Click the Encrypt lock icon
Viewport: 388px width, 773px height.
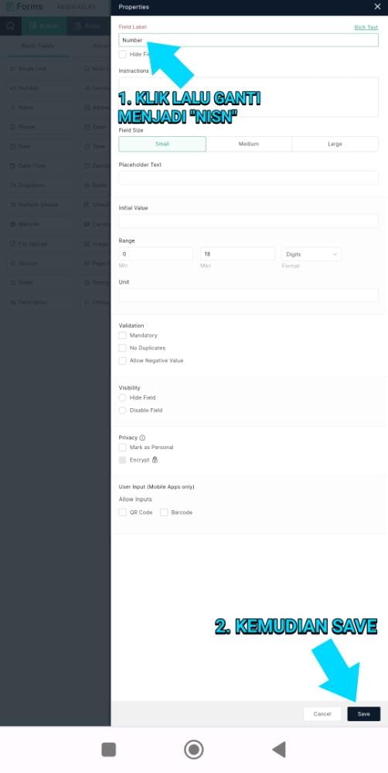click(155, 460)
